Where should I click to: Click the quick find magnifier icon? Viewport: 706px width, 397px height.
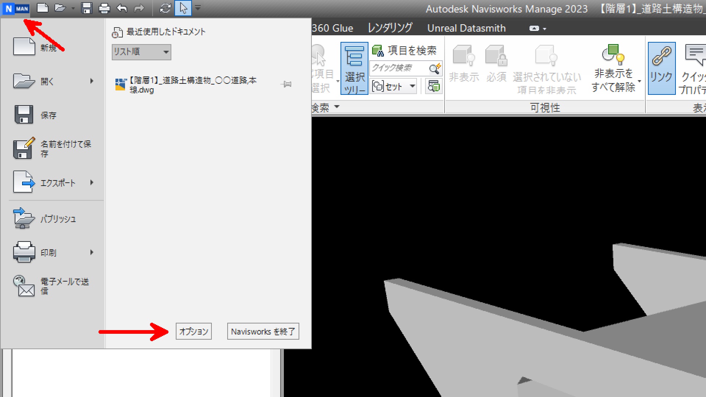[x=435, y=68]
